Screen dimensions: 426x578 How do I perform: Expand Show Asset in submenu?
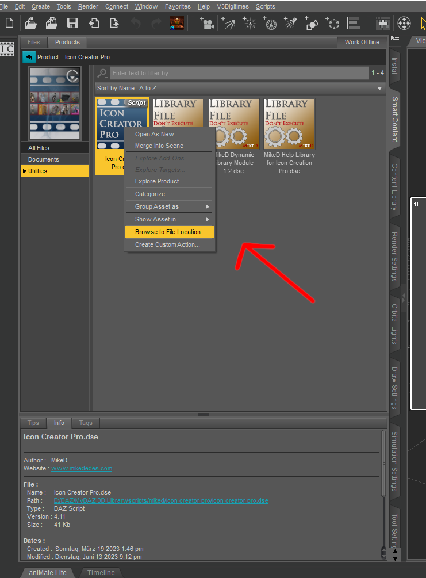pyautogui.click(x=170, y=219)
